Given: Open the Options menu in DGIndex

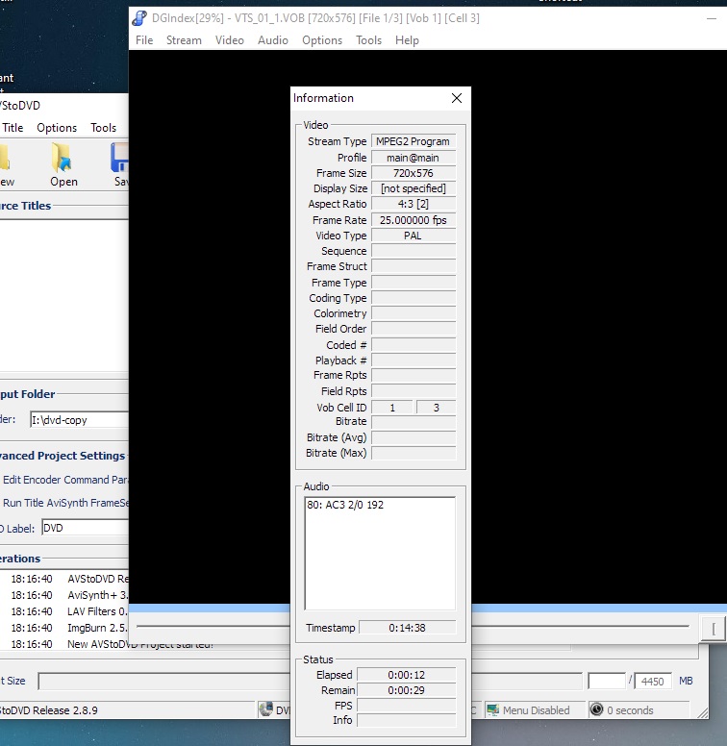Looking at the screenshot, I should tap(321, 40).
